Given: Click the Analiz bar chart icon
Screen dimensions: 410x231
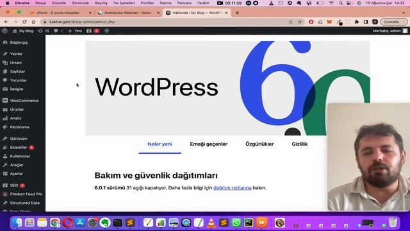Looking at the screenshot, I should pos(5,118).
